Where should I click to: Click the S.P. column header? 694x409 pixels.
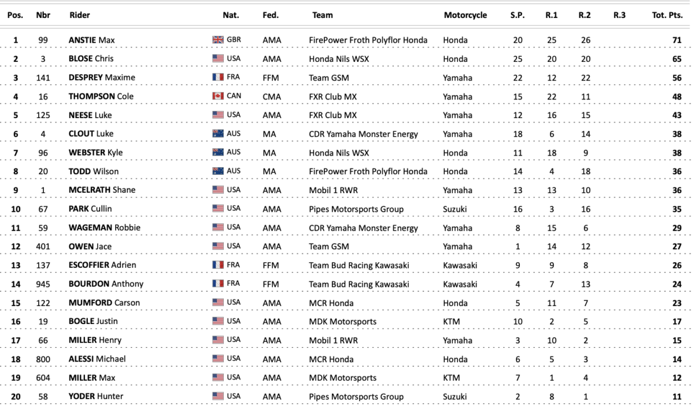coord(517,16)
